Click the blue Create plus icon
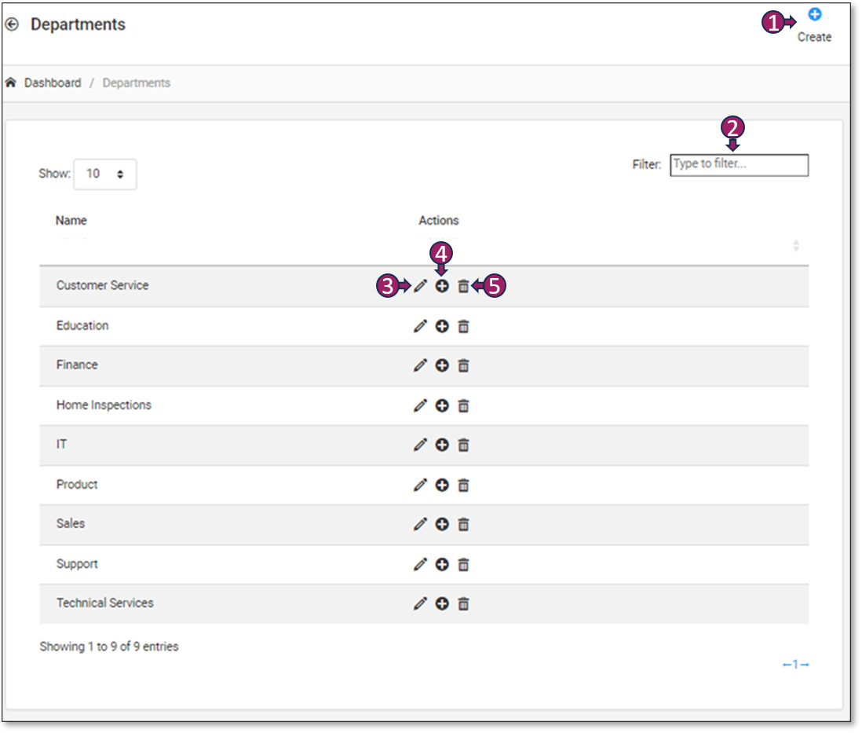Image resolution: width=862 pixels, height=733 pixels. click(x=815, y=14)
